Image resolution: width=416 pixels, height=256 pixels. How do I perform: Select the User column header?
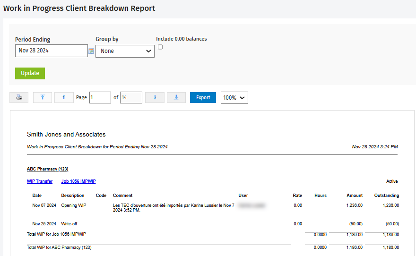(243, 196)
